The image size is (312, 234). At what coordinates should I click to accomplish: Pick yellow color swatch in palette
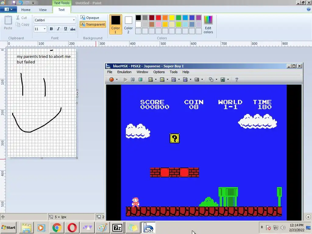pyautogui.click(x=172, y=18)
